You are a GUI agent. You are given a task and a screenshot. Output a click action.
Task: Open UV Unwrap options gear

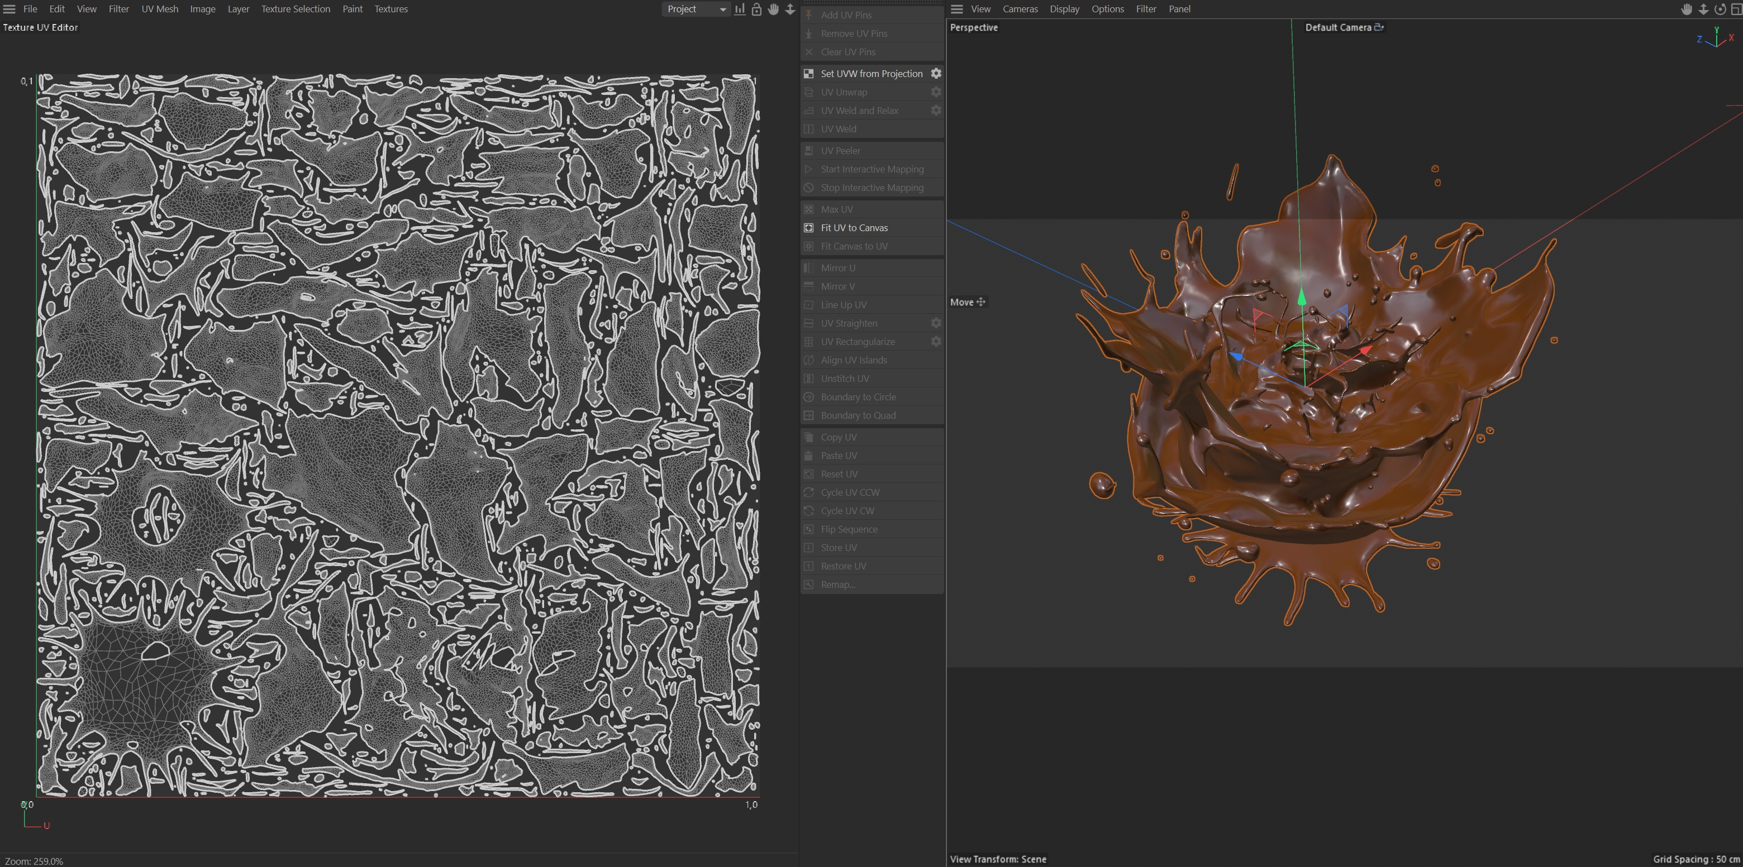click(936, 92)
